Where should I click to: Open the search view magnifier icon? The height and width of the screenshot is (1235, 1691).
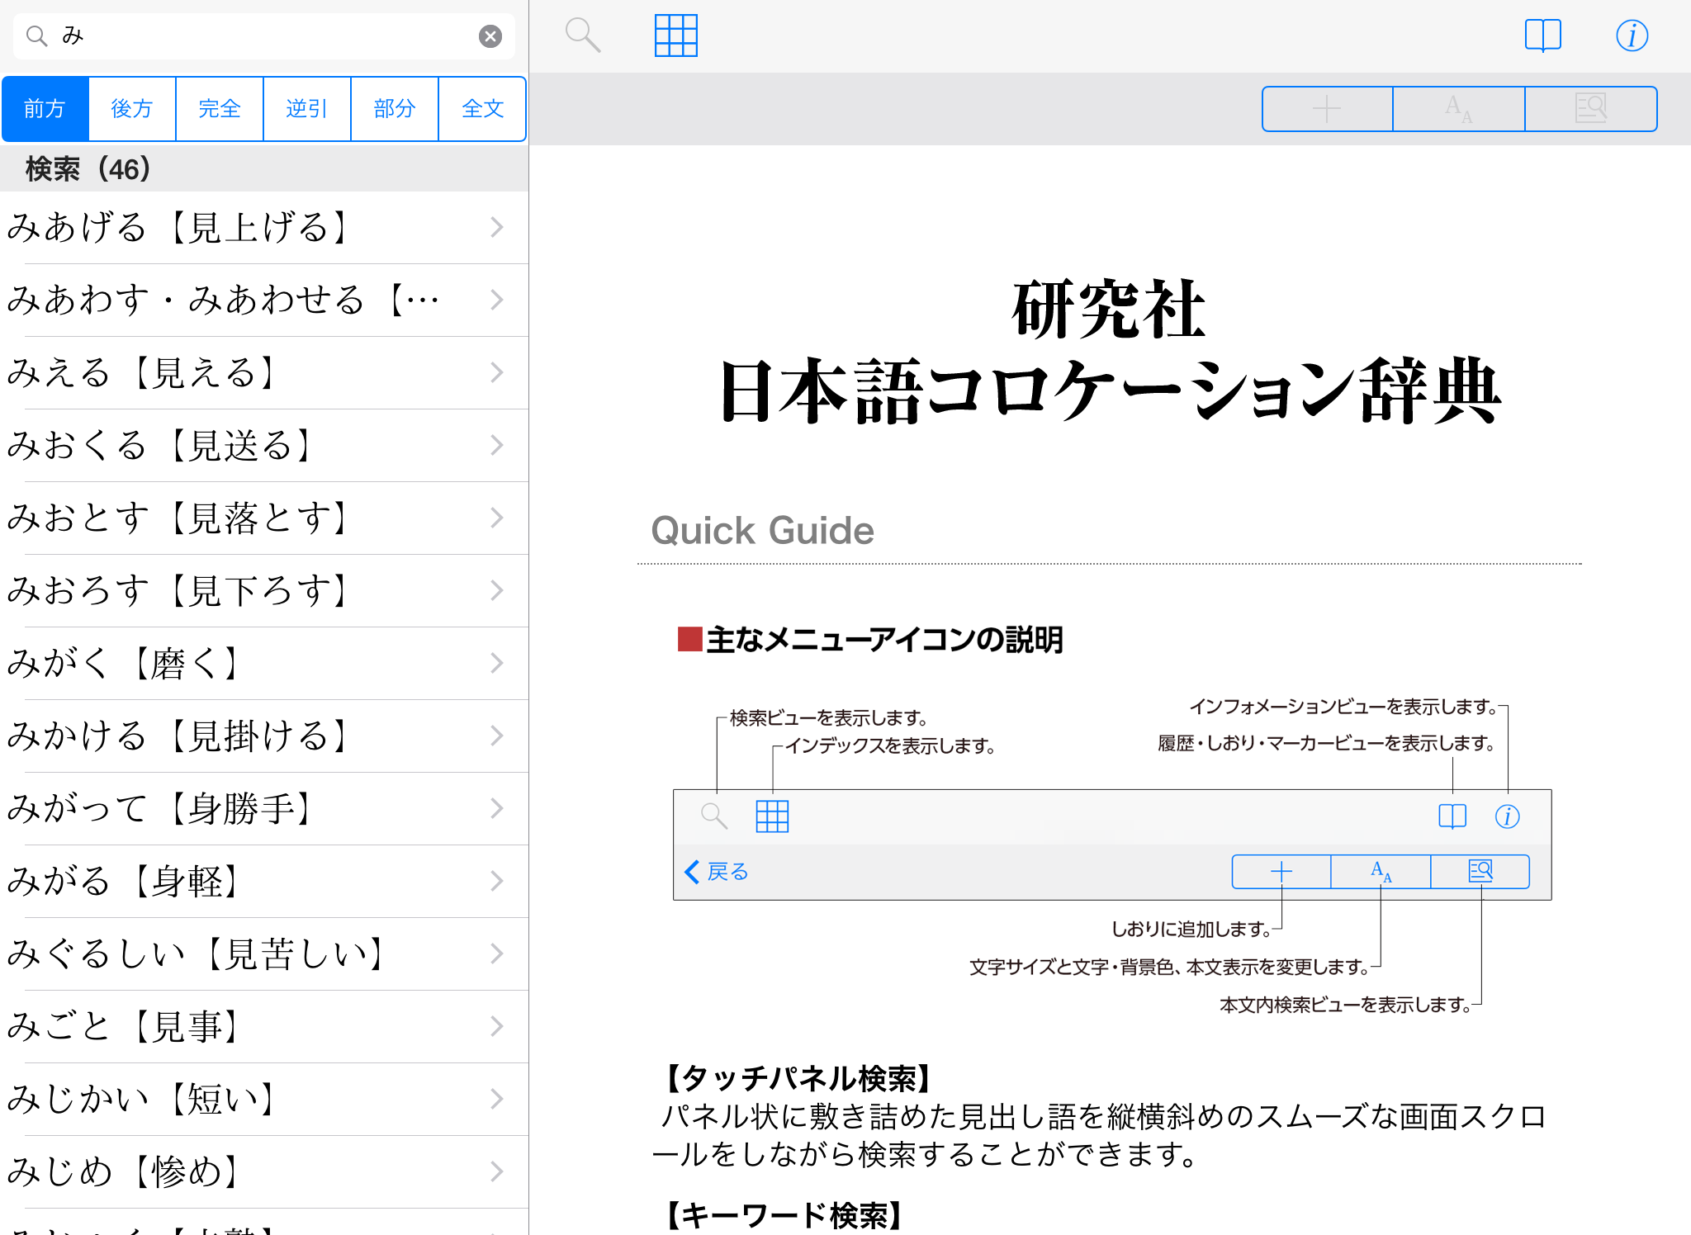(582, 35)
